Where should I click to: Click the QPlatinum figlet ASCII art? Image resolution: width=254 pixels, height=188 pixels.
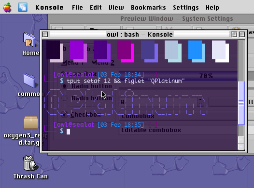tap(126, 102)
